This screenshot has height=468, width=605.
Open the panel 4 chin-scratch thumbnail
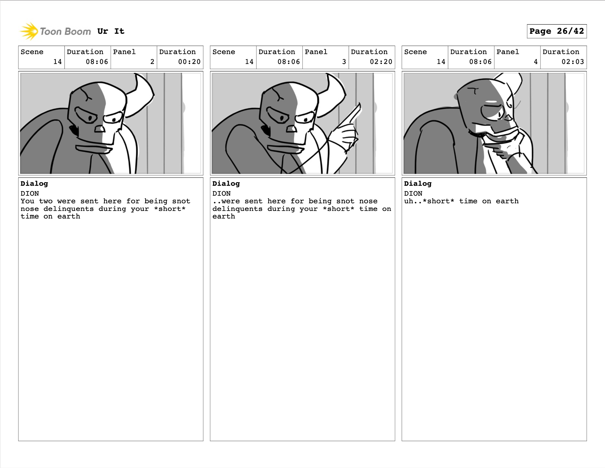click(494, 123)
